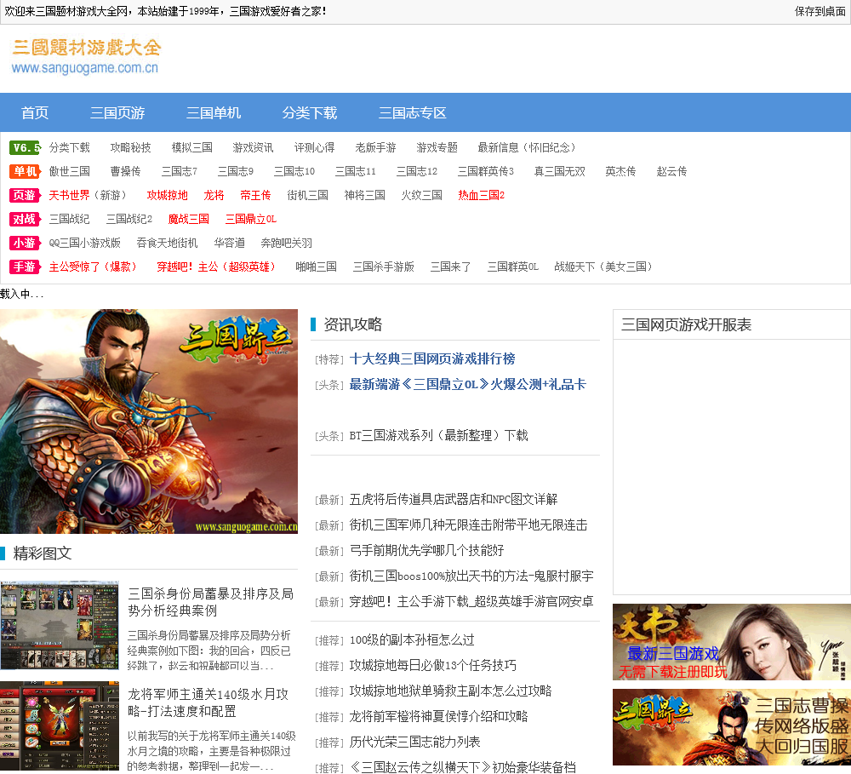Open 最新端游《三国鼎立OL》火爆公测 headline

(468, 385)
